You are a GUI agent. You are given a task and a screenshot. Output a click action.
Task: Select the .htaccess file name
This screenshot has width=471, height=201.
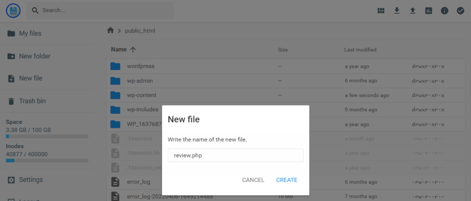(x=139, y=139)
